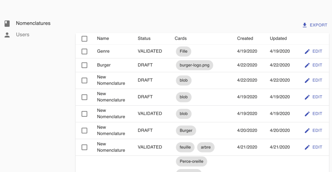Go to the Users menu item
332x172 pixels.
coord(23,35)
